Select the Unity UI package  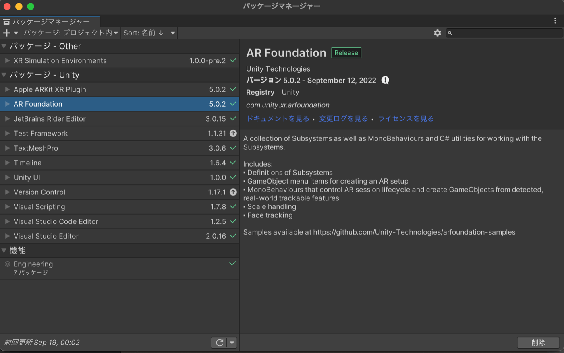120,178
